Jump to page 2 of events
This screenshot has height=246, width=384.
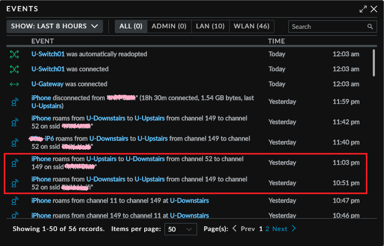point(268,229)
